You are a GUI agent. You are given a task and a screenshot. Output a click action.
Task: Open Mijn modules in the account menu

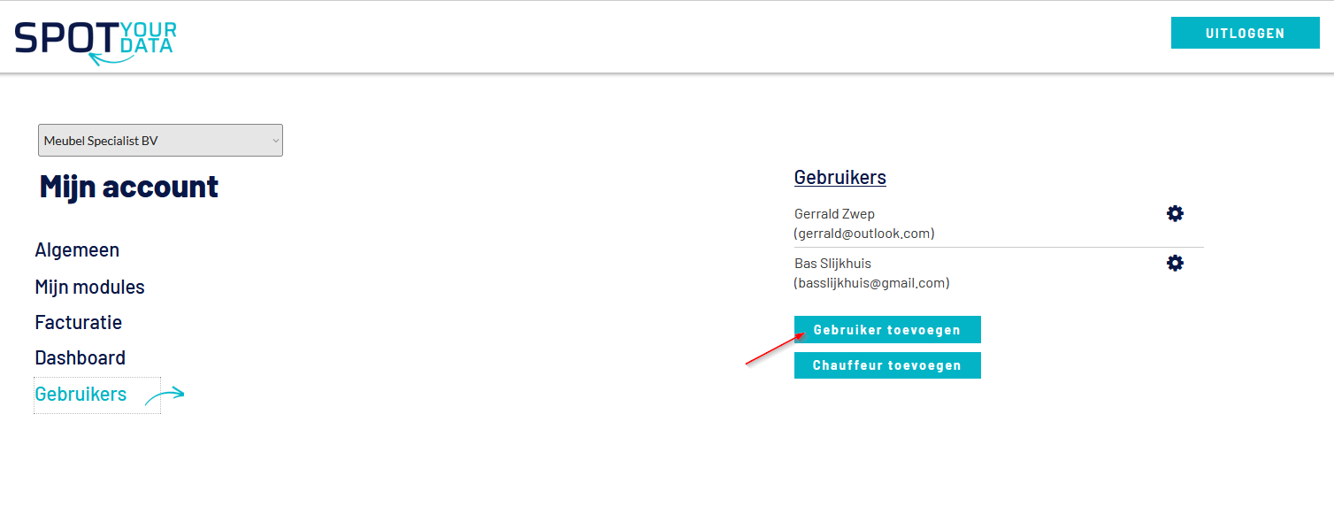(89, 288)
